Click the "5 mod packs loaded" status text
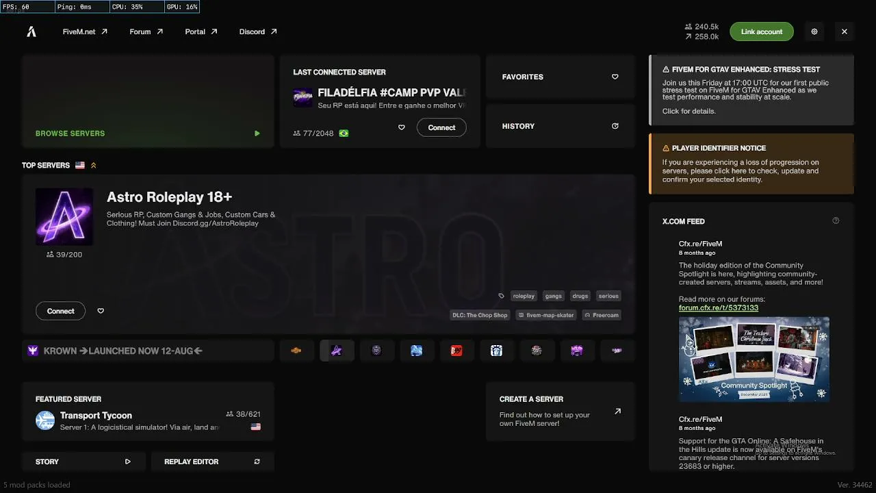876x493 pixels. (37, 485)
